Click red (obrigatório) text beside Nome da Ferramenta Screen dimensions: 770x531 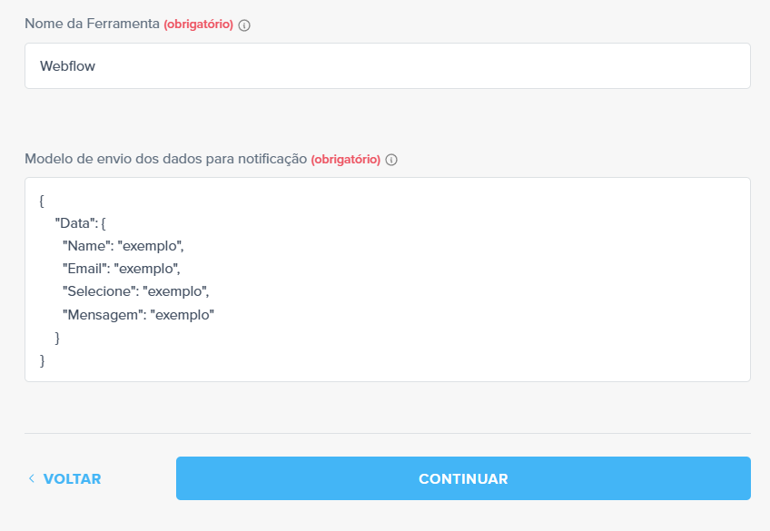coord(198,25)
